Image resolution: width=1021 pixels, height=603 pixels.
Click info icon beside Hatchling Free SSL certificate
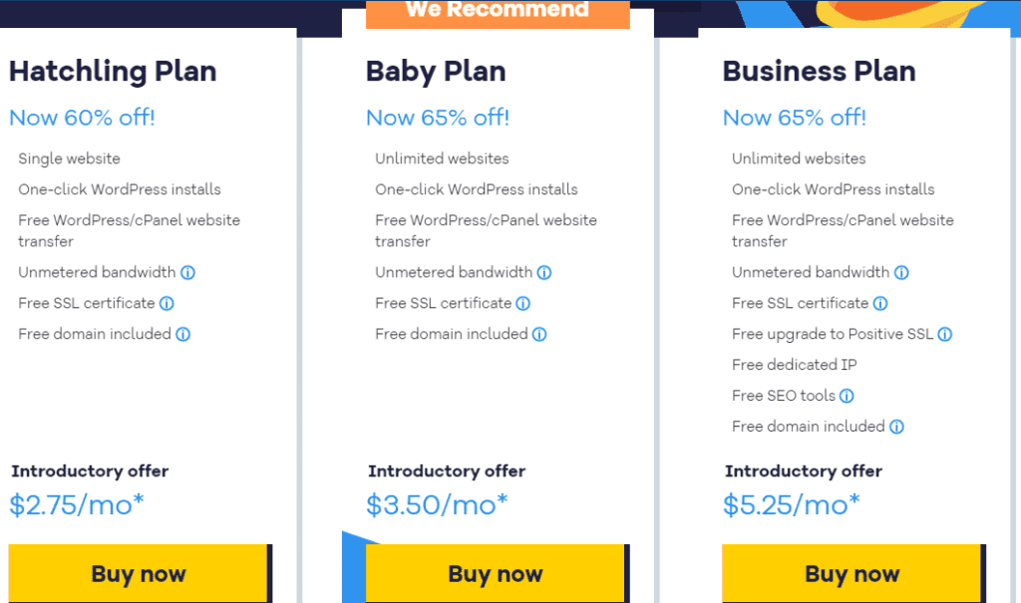pos(167,303)
